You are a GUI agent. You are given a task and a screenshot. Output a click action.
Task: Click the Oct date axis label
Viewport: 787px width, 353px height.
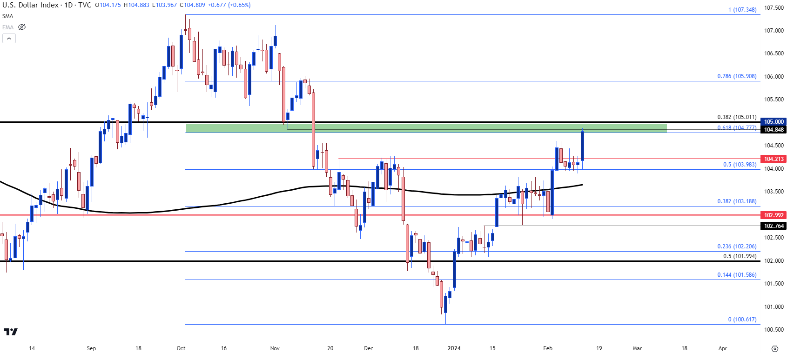[181, 348]
